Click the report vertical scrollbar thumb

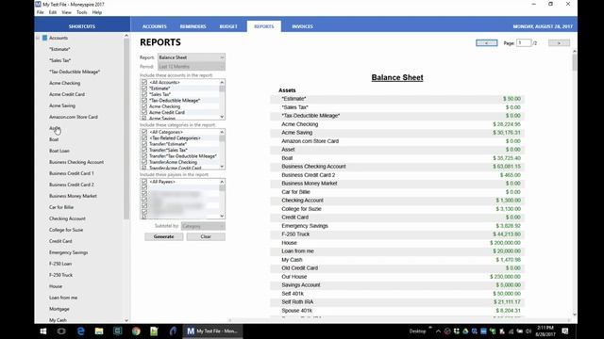[x=575, y=62]
